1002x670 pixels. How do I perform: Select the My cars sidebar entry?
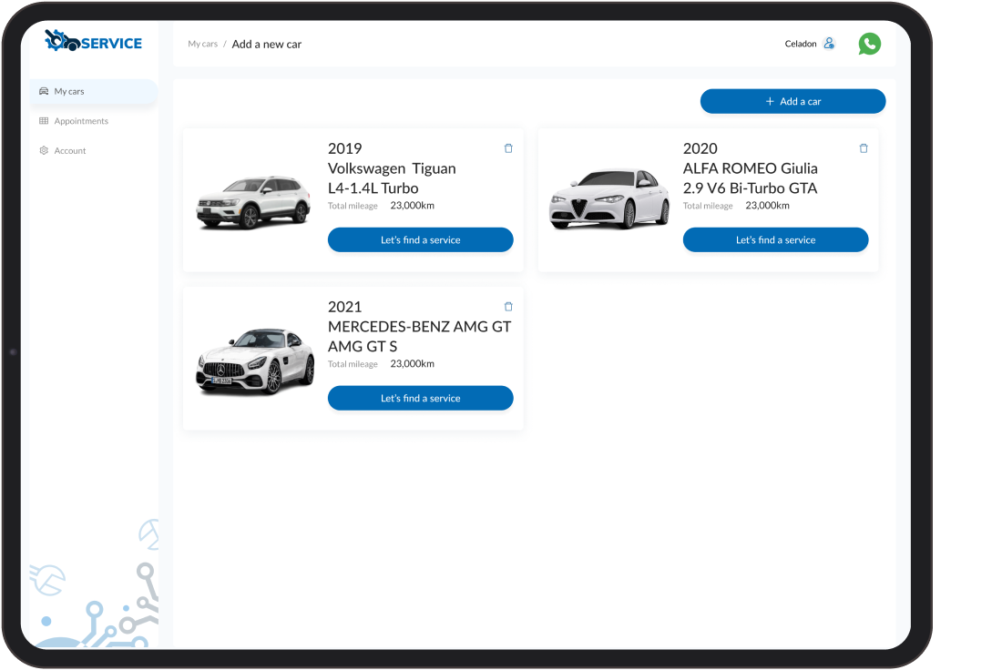click(x=70, y=91)
